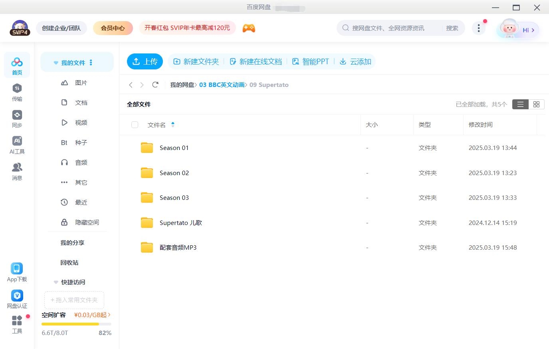Click 智能PPT
This screenshot has height=349, width=549.
311,61
